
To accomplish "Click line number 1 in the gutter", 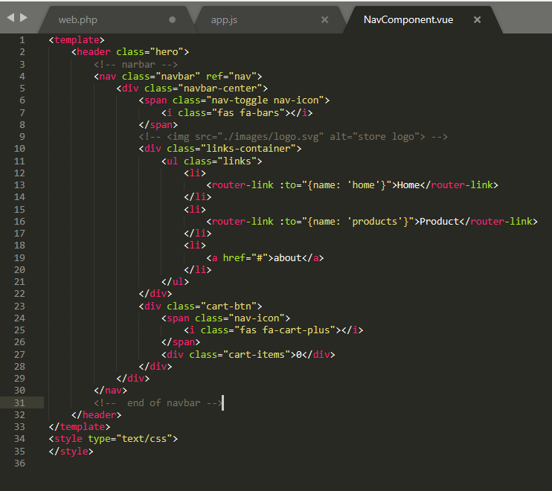I will pyautogui.click(x=22, y=40).
